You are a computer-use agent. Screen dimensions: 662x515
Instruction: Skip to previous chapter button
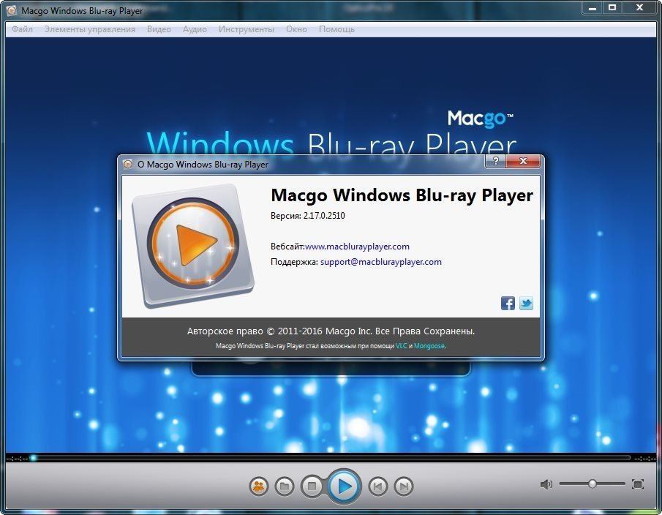(x=377, y=486)
